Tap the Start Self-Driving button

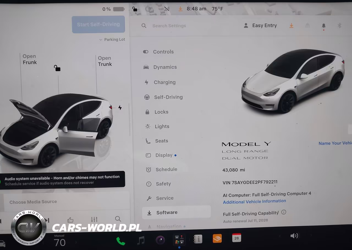(98, 25)
